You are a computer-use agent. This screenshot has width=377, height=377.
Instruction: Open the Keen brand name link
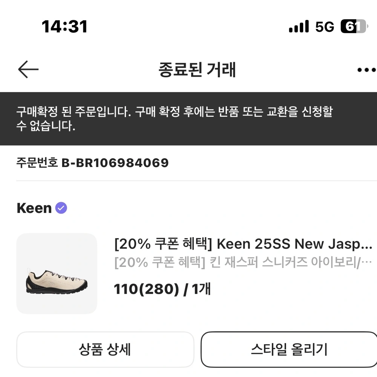(34, 208)
